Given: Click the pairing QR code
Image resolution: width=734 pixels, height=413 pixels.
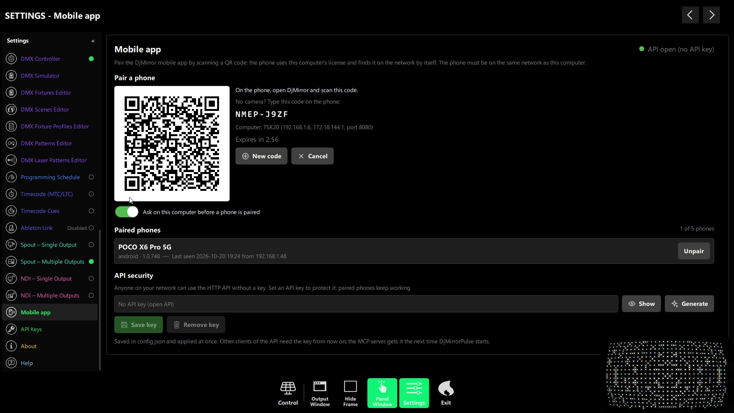Looking at the screenshot, I should point(172,143).
